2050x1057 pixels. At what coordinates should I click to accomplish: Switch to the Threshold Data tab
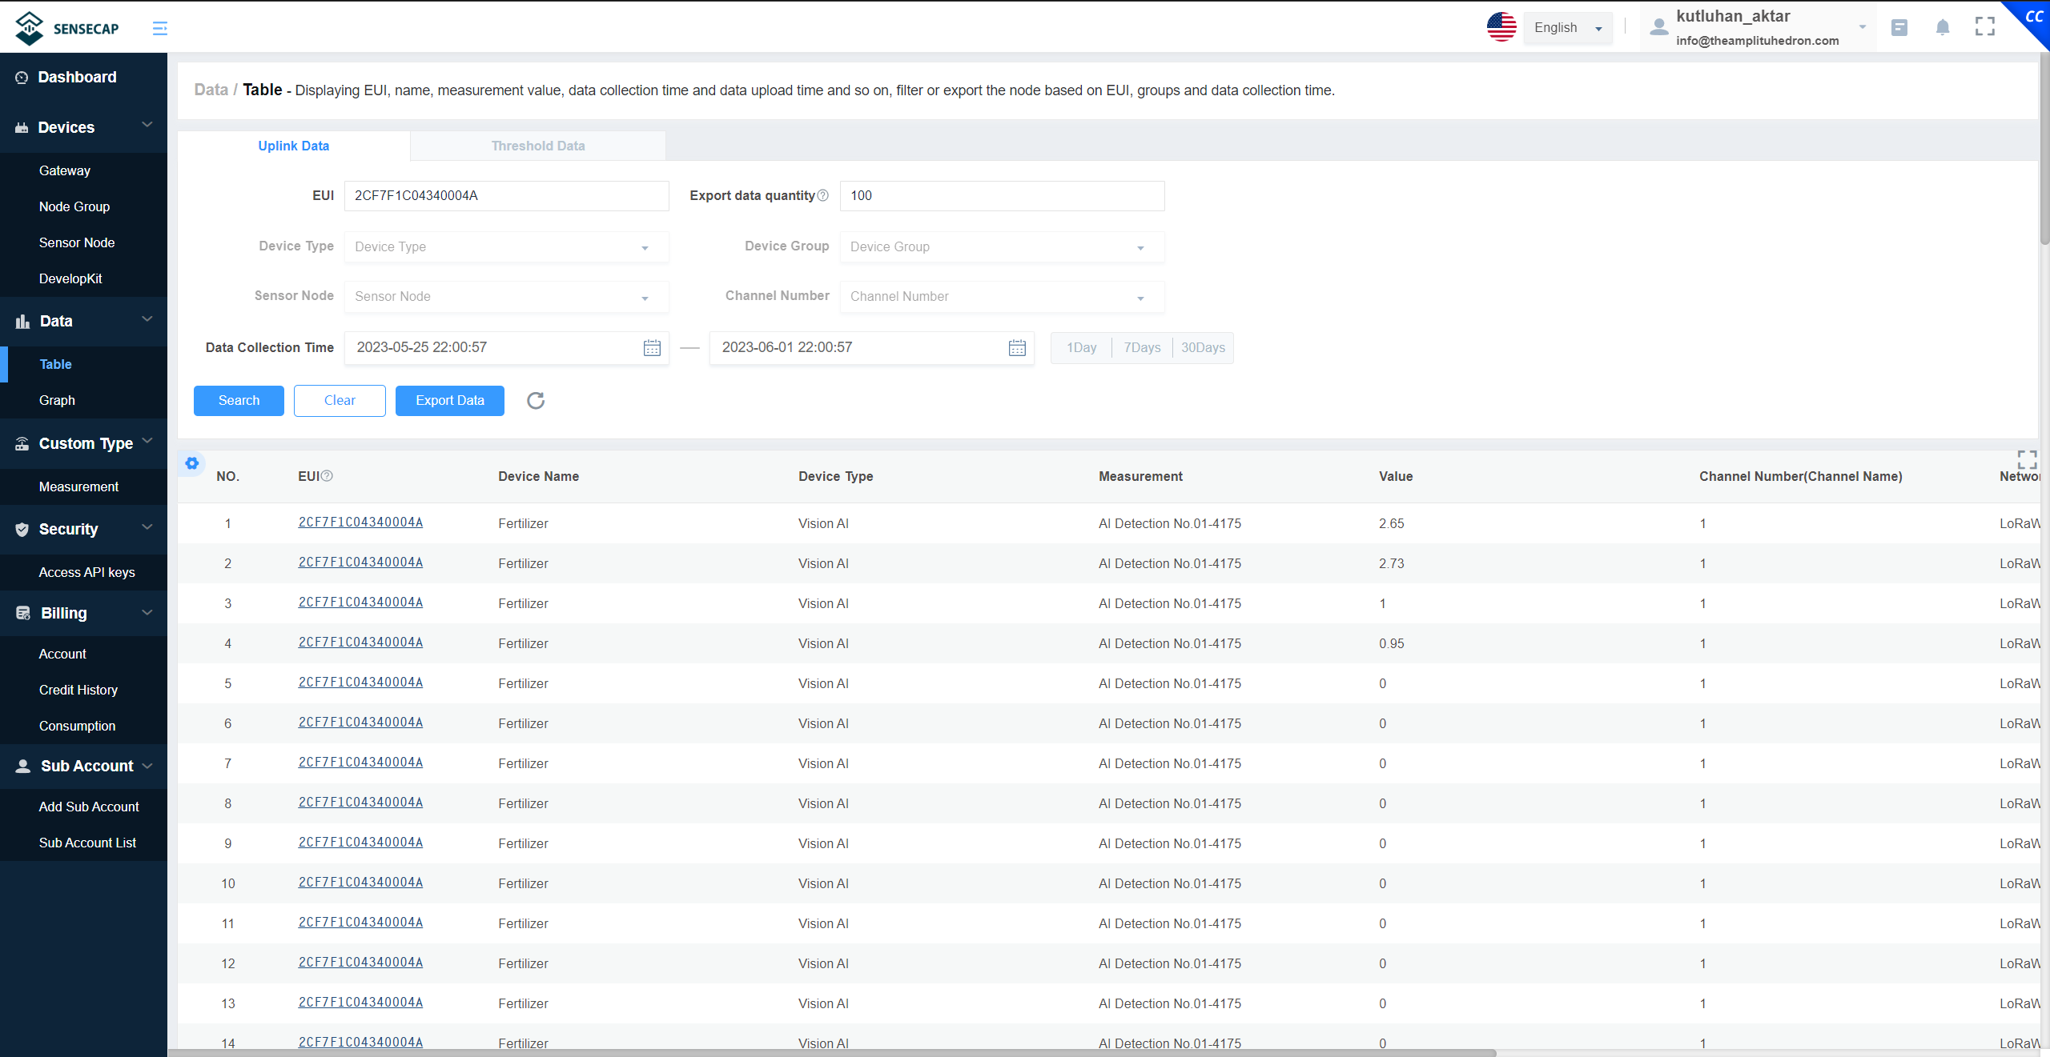[537, 146]
